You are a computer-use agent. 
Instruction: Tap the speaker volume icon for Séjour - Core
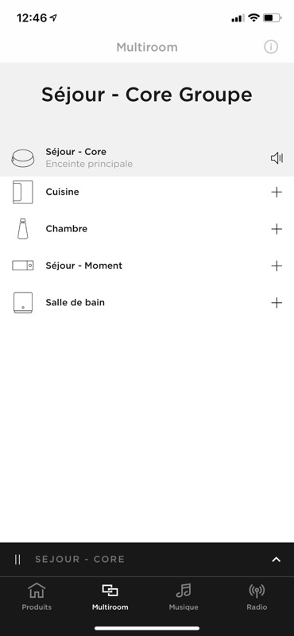pos(277,158)
